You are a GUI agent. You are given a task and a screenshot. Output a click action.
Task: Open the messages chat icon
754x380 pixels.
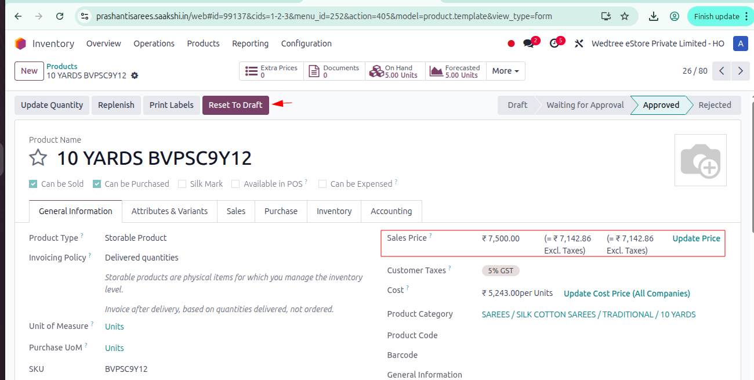528,44
